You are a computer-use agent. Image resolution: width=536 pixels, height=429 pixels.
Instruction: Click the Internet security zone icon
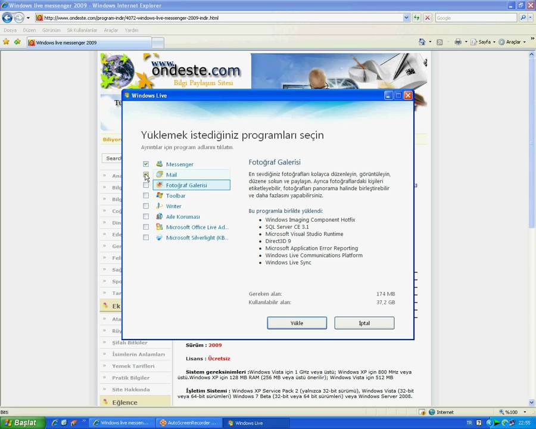click(x=432, y=412)
